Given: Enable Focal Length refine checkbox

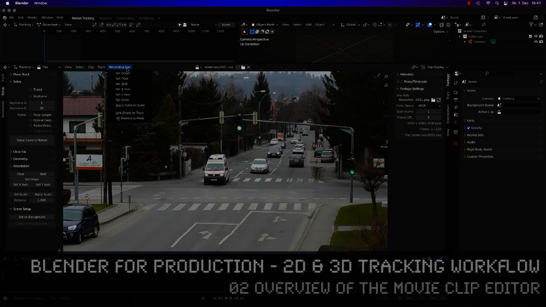Looking at the screenshot, I should (30, 115).
